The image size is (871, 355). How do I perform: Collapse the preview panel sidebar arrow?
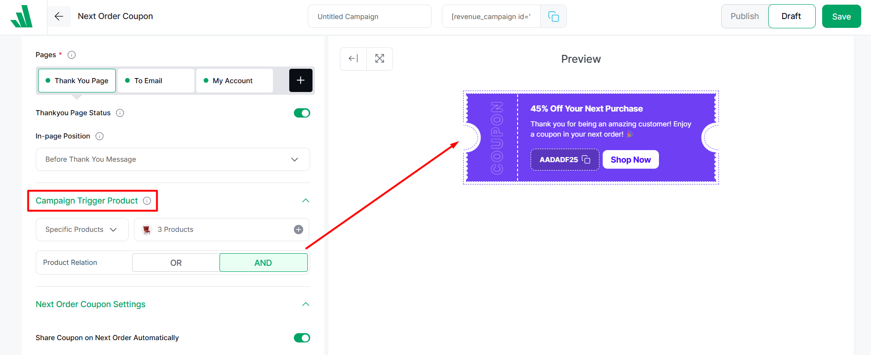(x=353, y=59)
